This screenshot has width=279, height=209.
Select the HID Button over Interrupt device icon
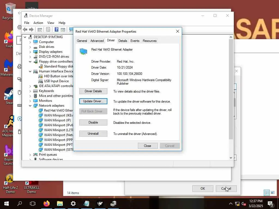click(x=41, y=76)
